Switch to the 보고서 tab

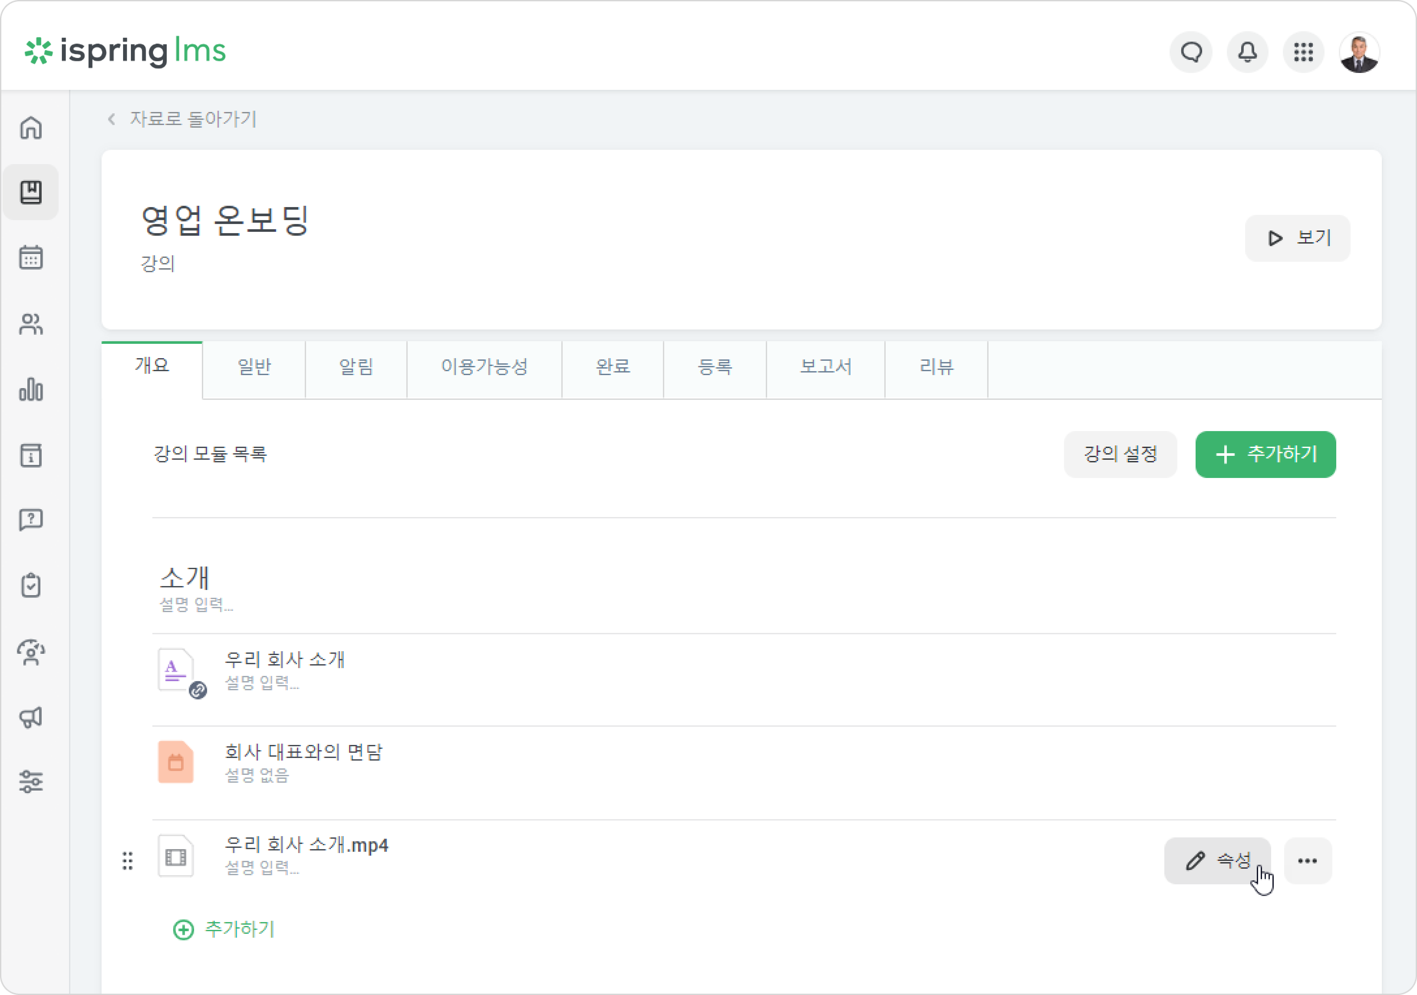826,367
